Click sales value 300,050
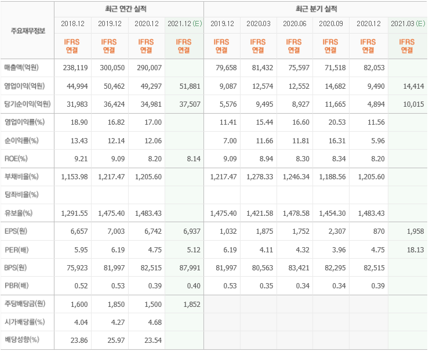Viewport: 429px width, 351px height. pos(112,68)
